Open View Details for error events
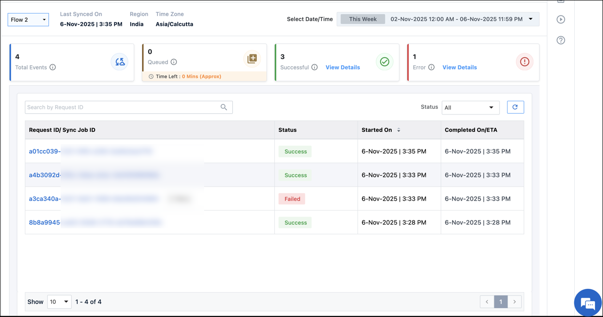Viewport: 603px width, 317px height. (460, 67)
